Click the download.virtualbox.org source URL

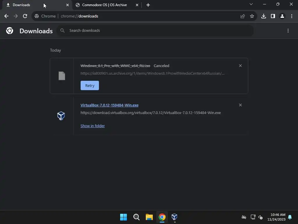coord(151,113)
